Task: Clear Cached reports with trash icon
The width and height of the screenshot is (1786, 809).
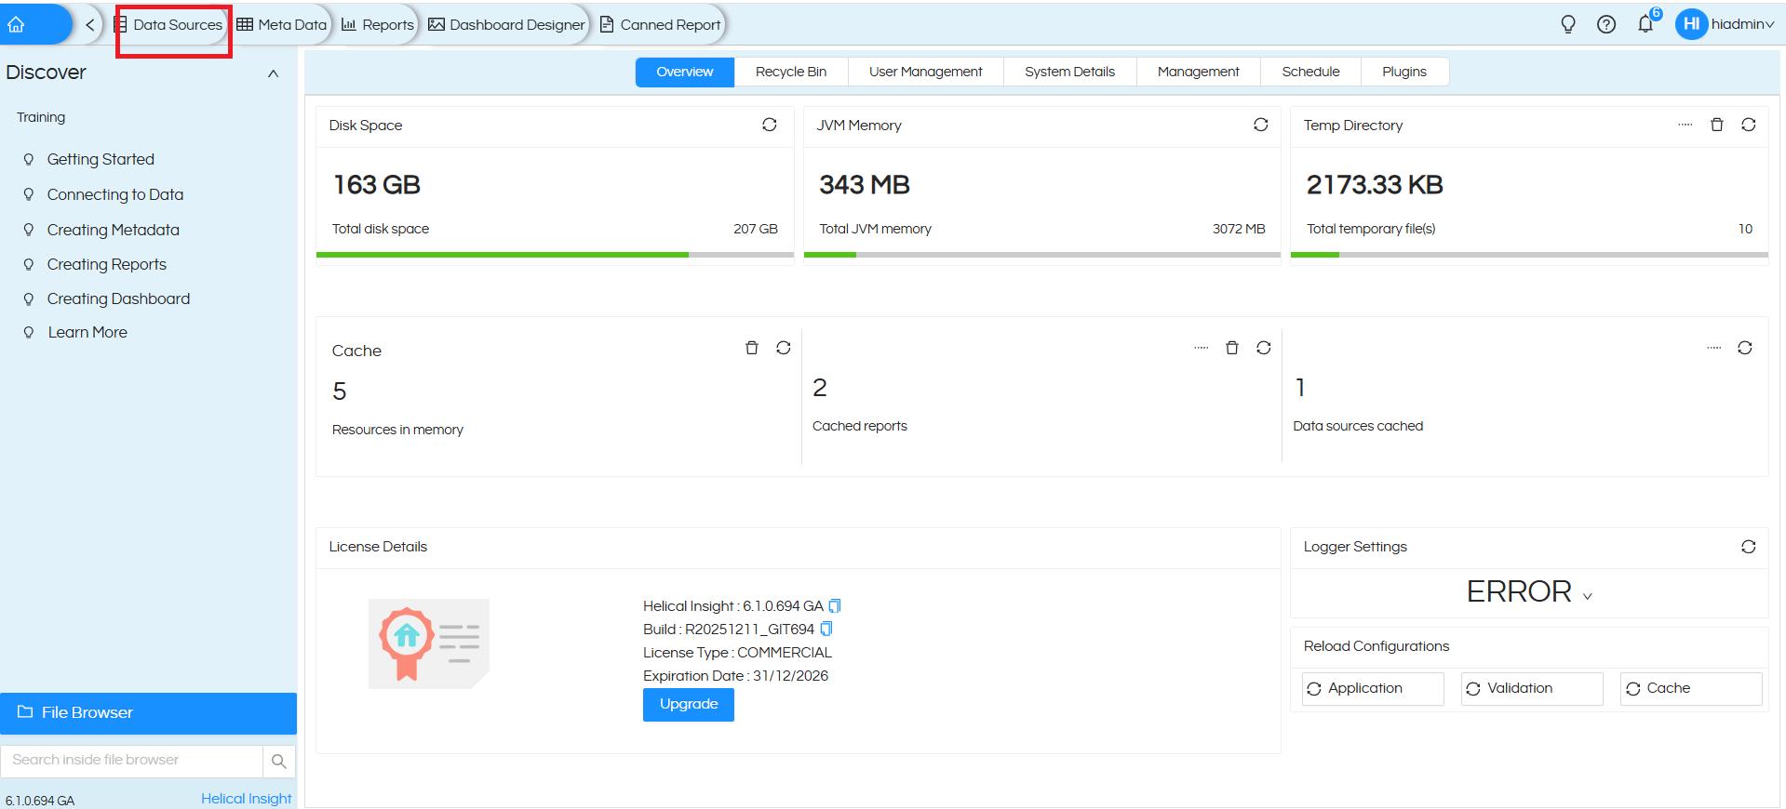Action: click(x=1232, y=348)
